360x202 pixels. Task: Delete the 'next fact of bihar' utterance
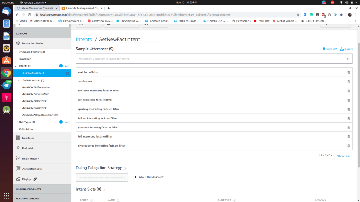pos(349,73)
